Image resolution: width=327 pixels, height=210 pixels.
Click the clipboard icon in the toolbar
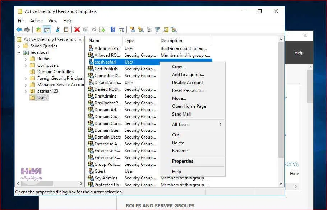(66, 29)
